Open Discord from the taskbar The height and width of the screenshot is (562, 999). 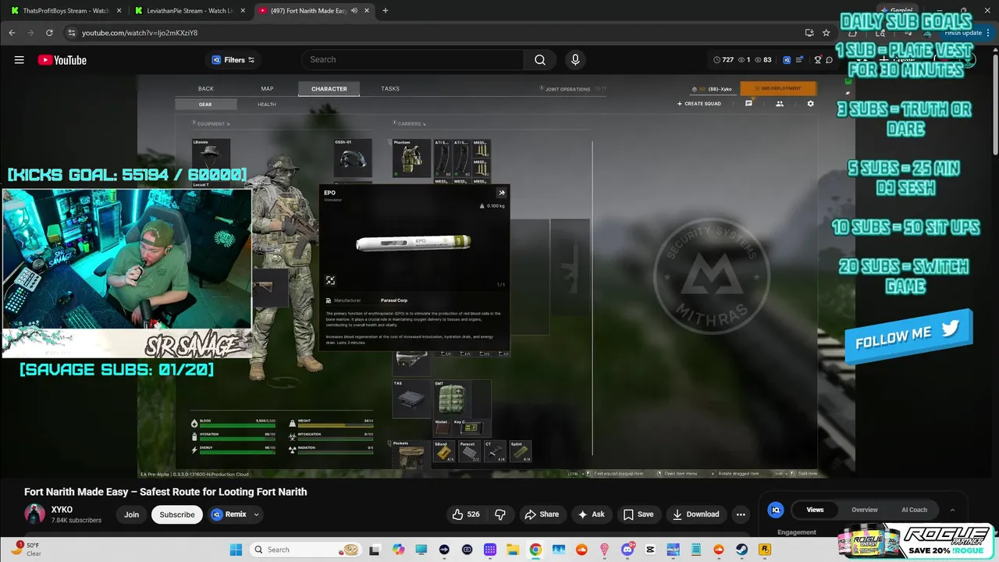click(x=628, y=550)
